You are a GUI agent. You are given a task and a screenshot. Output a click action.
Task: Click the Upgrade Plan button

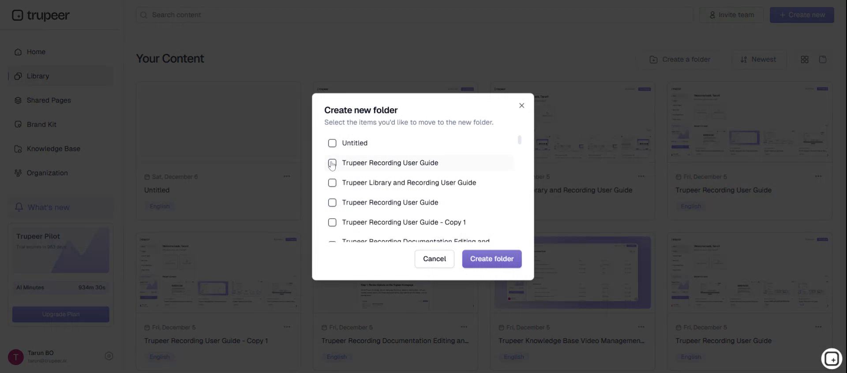click(x=60, y=314)
